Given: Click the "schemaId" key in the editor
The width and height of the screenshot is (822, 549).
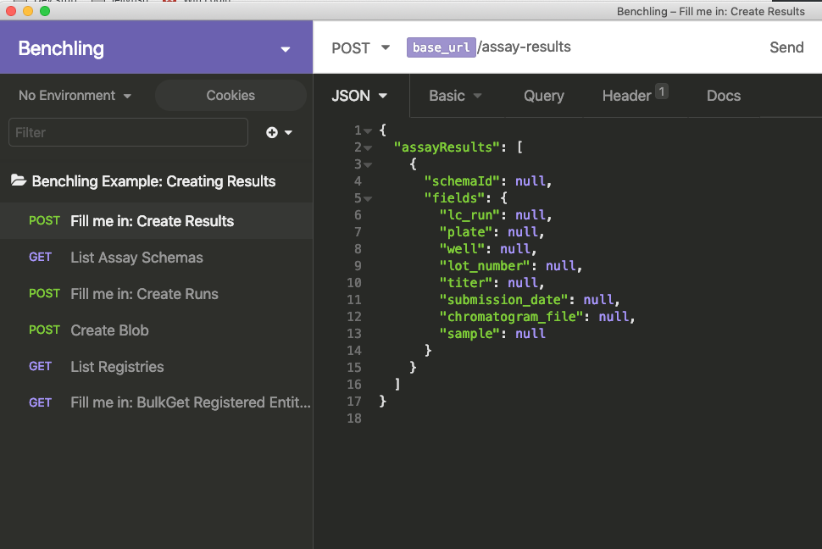Looking at the screenshot, I should pos(463,181).
